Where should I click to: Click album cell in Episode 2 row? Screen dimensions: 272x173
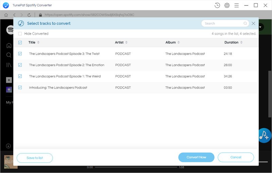[x=185, y=65]
